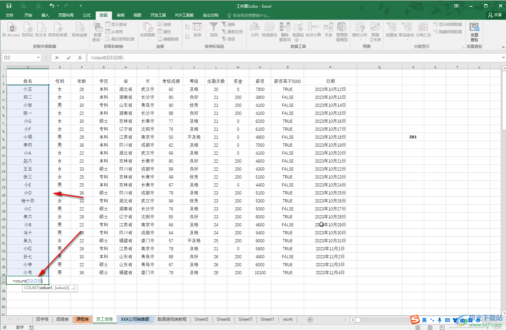
Task: Switch to the Formulas ribbon tab
Action: pyautogui.click(x=87, y=15)
